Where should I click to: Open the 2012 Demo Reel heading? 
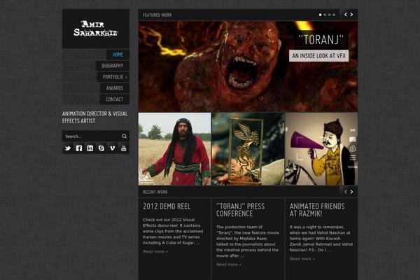167,206
